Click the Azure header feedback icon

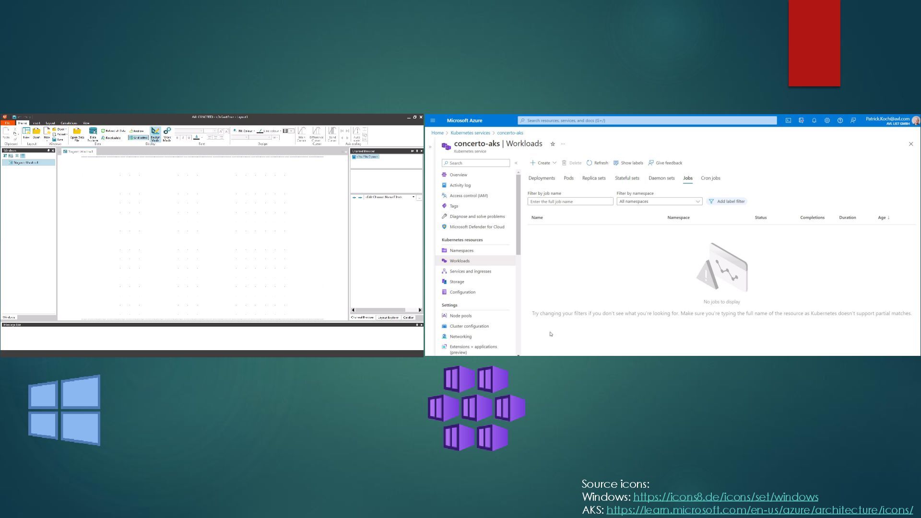tap(853, 120)
